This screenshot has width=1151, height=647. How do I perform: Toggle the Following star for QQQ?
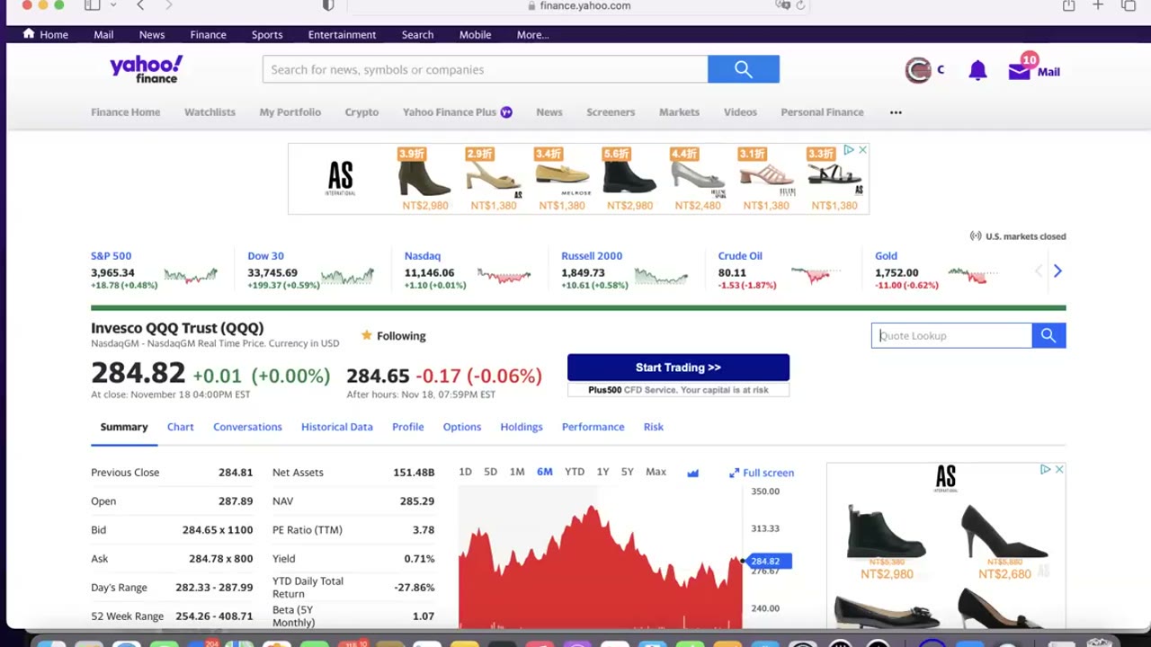point(366,335)
